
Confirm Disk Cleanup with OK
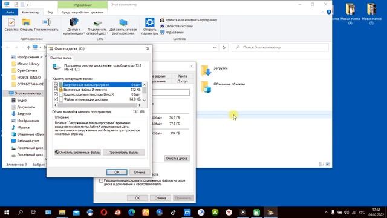point(117,172)
